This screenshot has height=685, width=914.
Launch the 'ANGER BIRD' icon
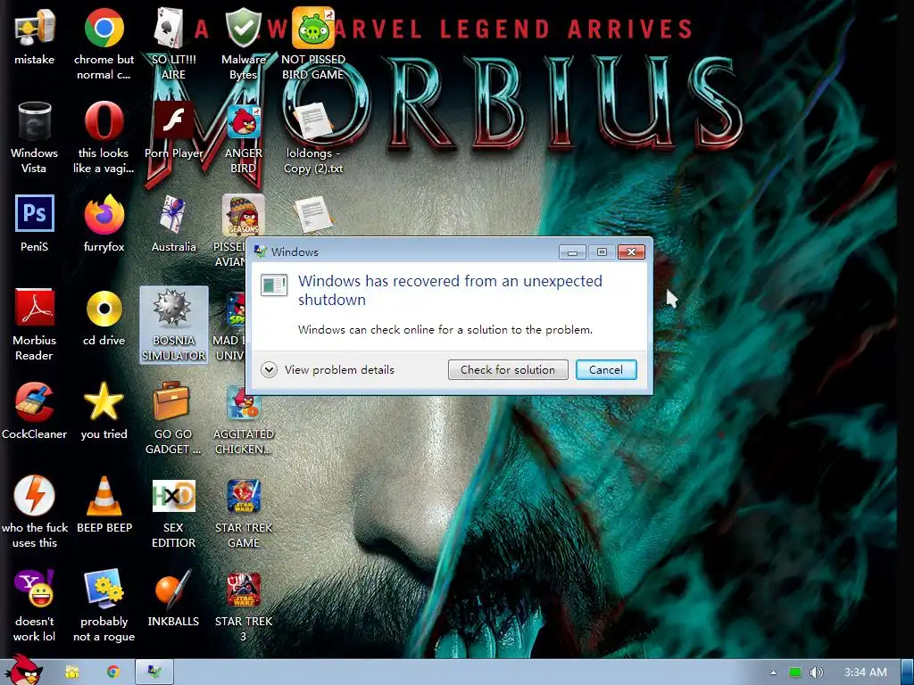coord(243,121)
